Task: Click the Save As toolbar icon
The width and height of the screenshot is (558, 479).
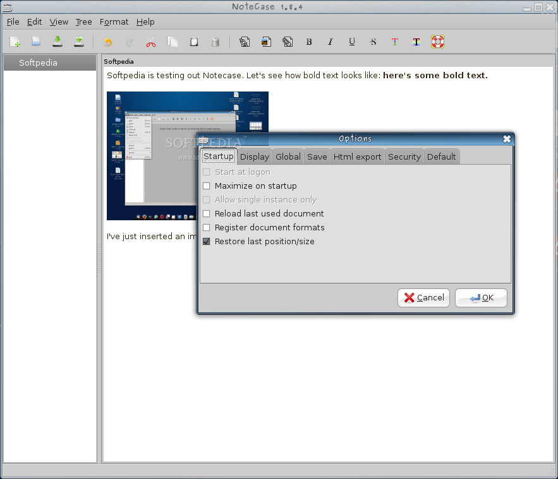Action: point(79,42)
